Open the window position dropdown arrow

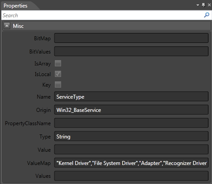198,5
